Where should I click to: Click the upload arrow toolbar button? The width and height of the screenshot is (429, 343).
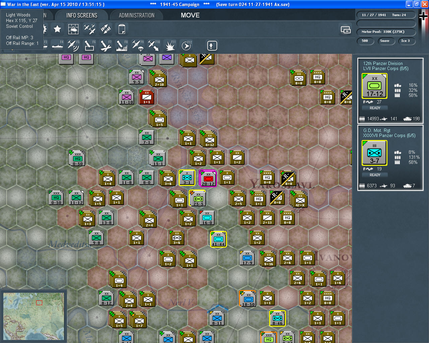(x=212, y=46)
